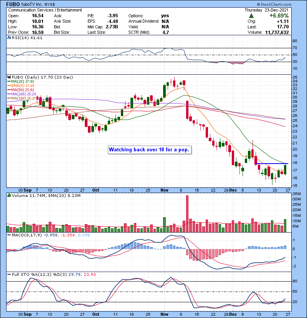This screenshot has height=318, width=307.
Task: Click the Low price 16.36
Action: coord(38,27)
